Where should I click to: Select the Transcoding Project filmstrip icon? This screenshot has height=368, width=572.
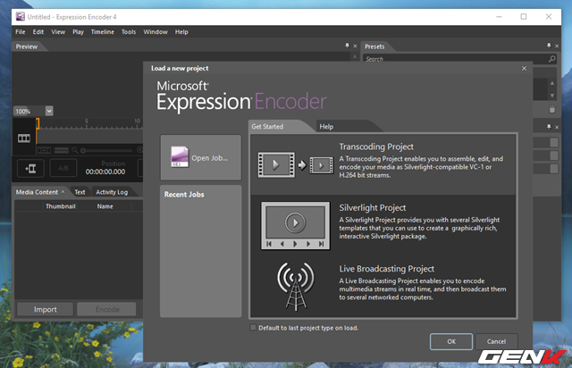pos(293,164)
